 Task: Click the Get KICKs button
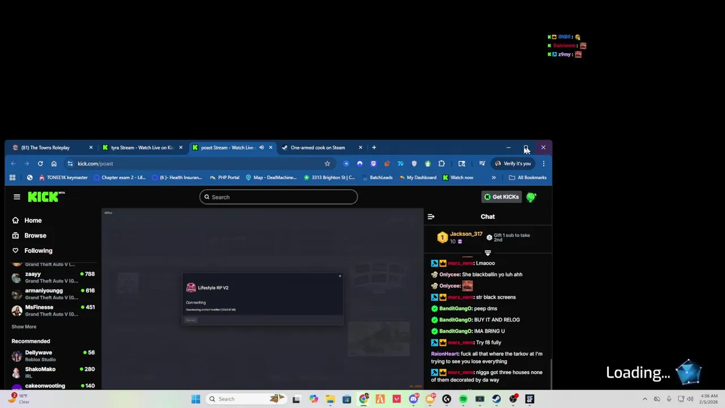click(501, 197)
